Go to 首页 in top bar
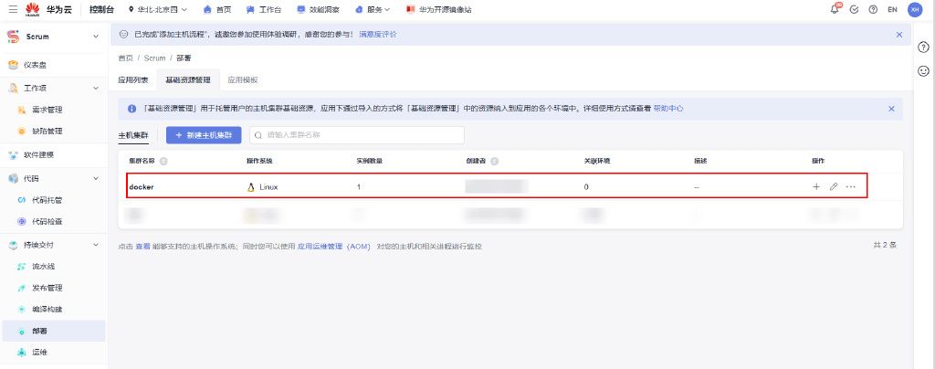 217,9
